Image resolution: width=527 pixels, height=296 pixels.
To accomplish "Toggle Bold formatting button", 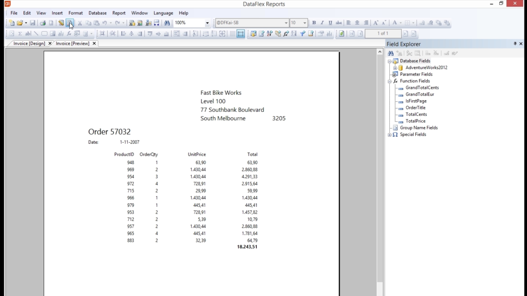I will coord(314,23).
